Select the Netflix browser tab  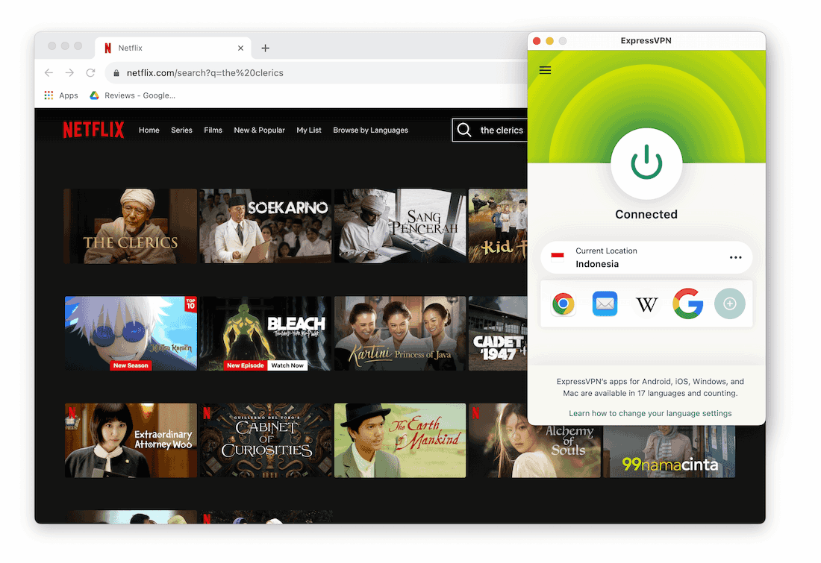[173, 48]
